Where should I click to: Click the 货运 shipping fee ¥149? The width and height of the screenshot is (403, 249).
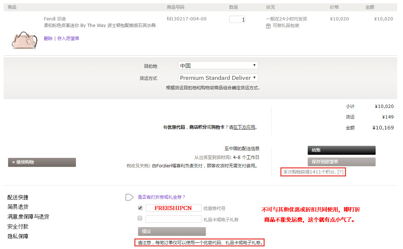click(388, 117)
